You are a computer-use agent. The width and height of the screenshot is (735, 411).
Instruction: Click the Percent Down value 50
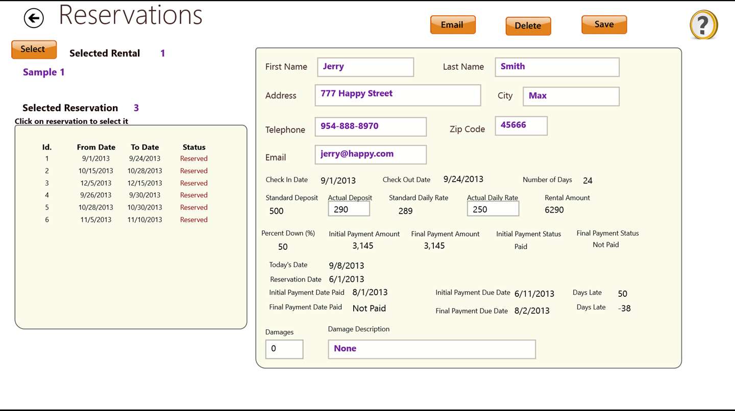(x=283, y=247)
